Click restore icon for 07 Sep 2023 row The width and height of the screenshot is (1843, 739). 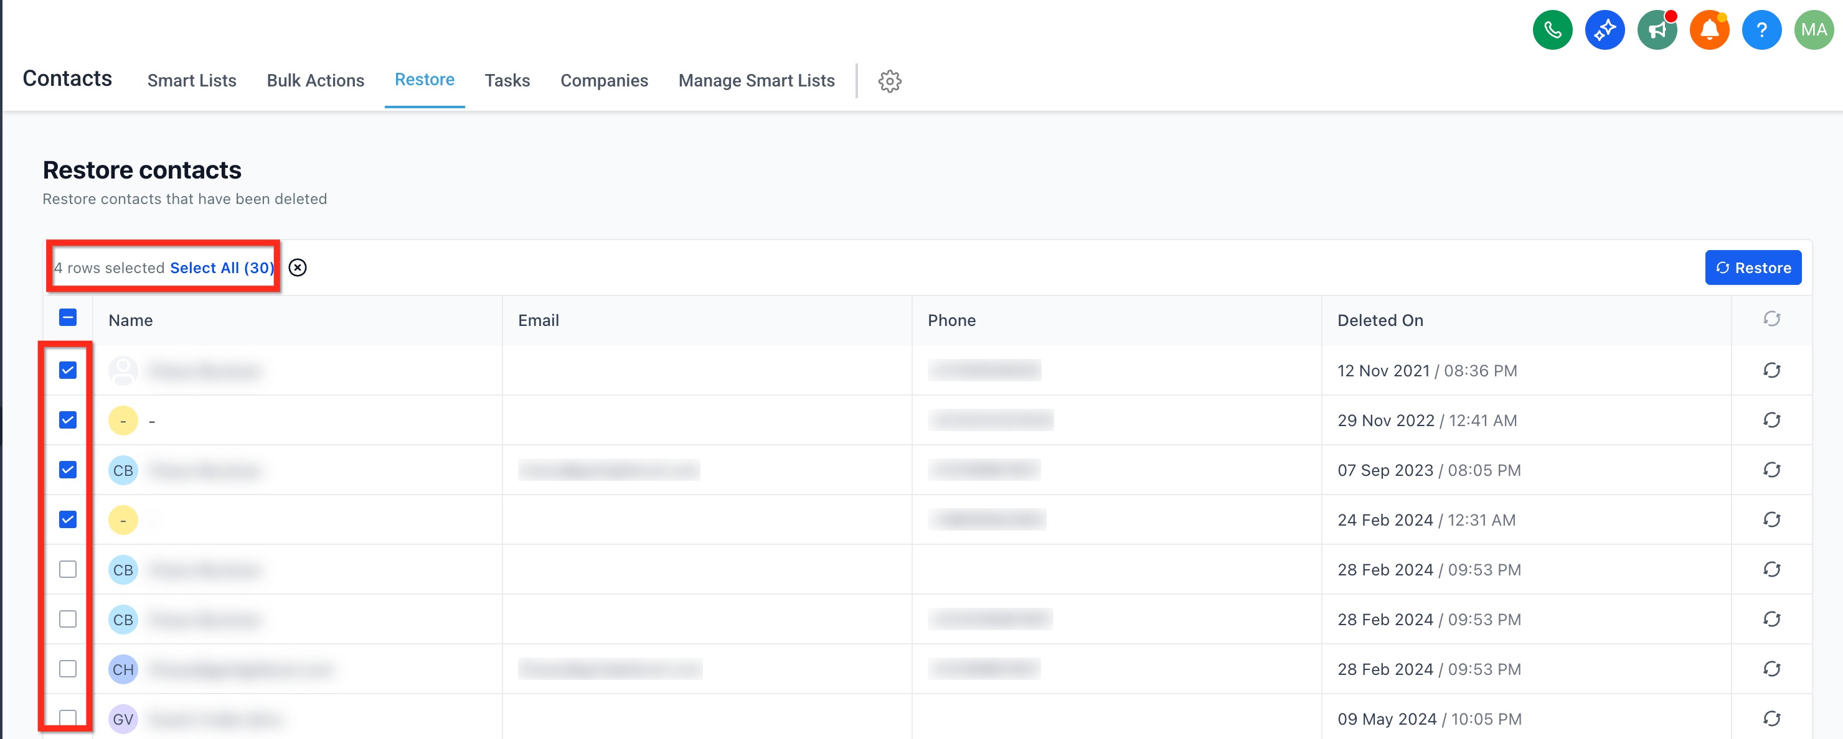pos(1771,470)
